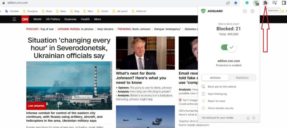The width and height of the screenshot is (287, 128).
Task: Bookmark page with the star icon
Action: [x=236, y=3]
